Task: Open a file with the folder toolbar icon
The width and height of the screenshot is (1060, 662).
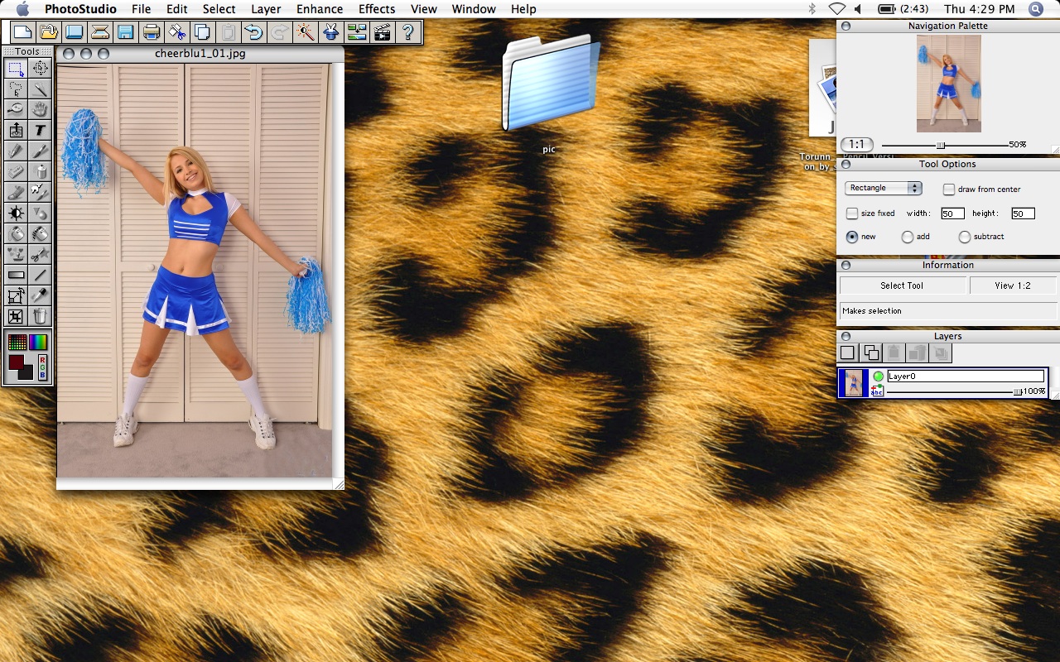Action: (48, 32)
